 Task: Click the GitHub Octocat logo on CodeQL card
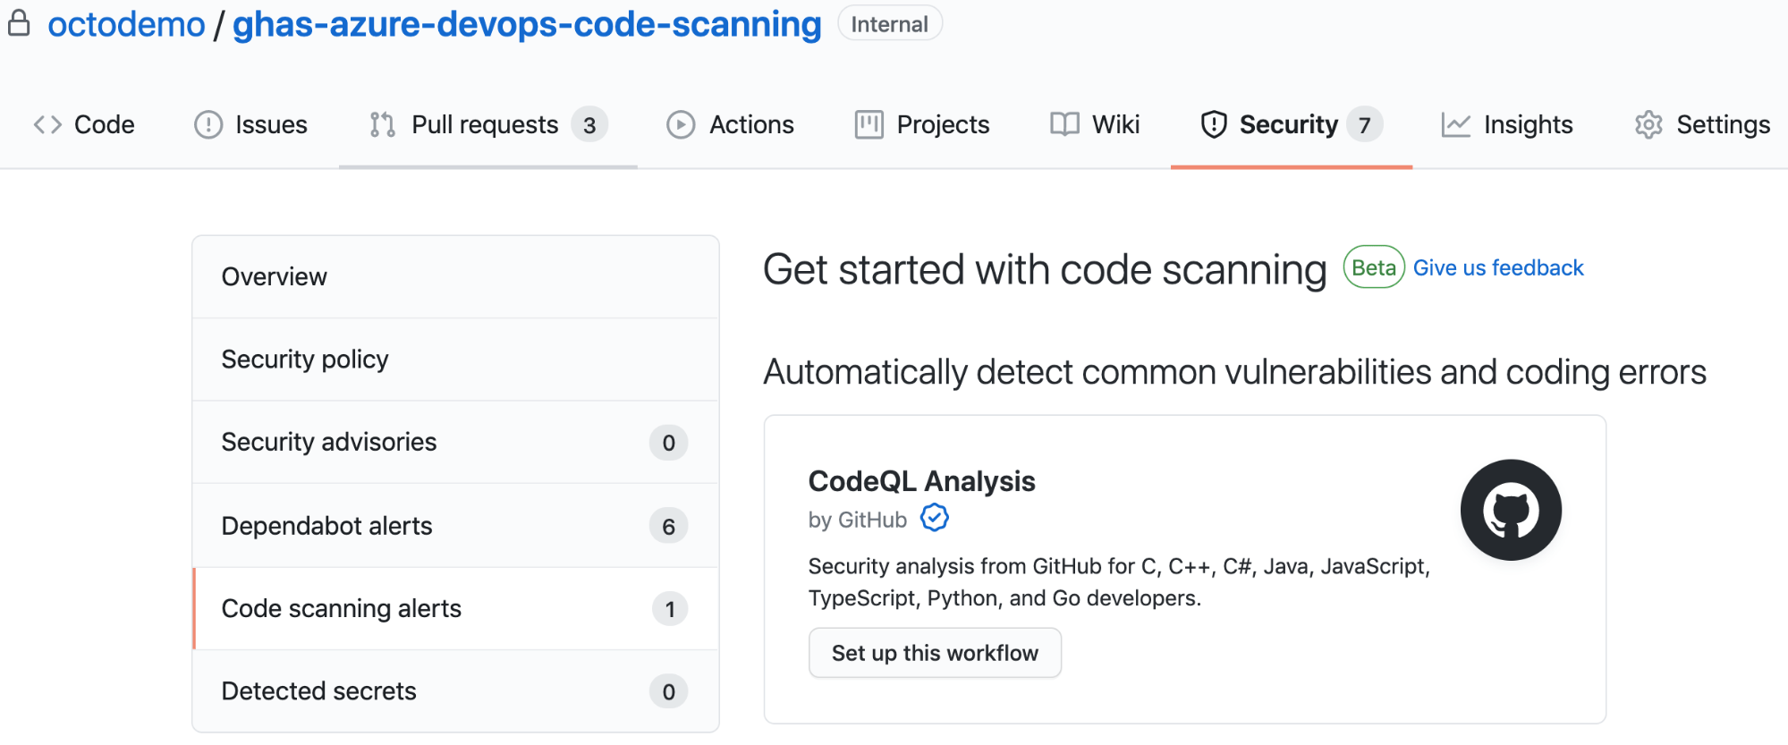(x=1510, y=509)
